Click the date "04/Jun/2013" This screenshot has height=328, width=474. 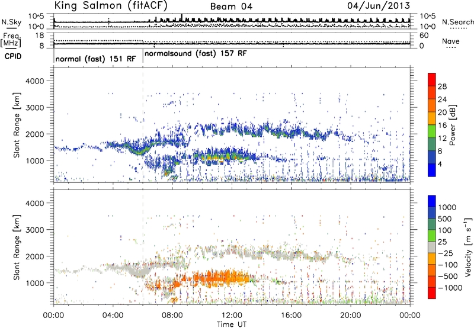click(x=379, y=6)
